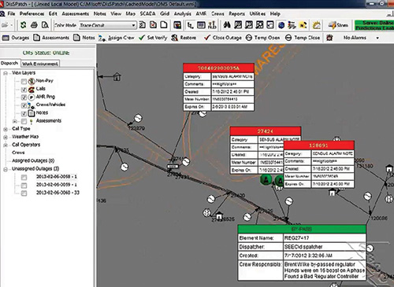394x287 pixels.
Task: Open the Color Mode Trace Circuit dropdown
Action: pos(108,25)
